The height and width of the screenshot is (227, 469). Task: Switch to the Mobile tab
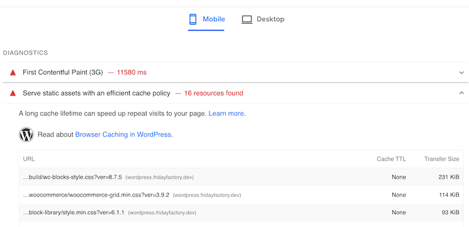pyautogui.click(x=206, y=19)
